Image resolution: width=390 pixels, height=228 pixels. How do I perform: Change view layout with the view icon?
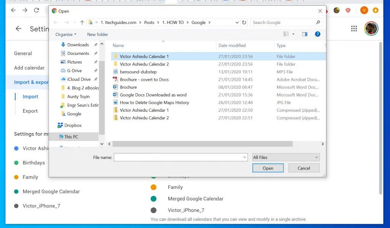(x=286, y=34)
